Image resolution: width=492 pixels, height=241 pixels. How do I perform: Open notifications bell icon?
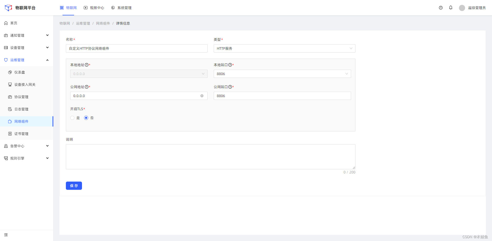(451, 8)
